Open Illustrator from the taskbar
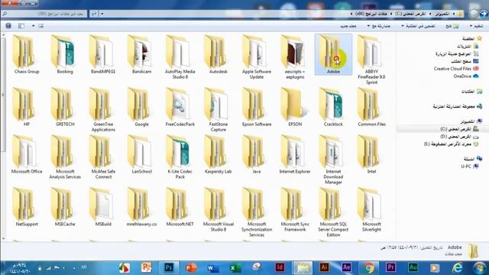489x275 pixels. [324, 267]
